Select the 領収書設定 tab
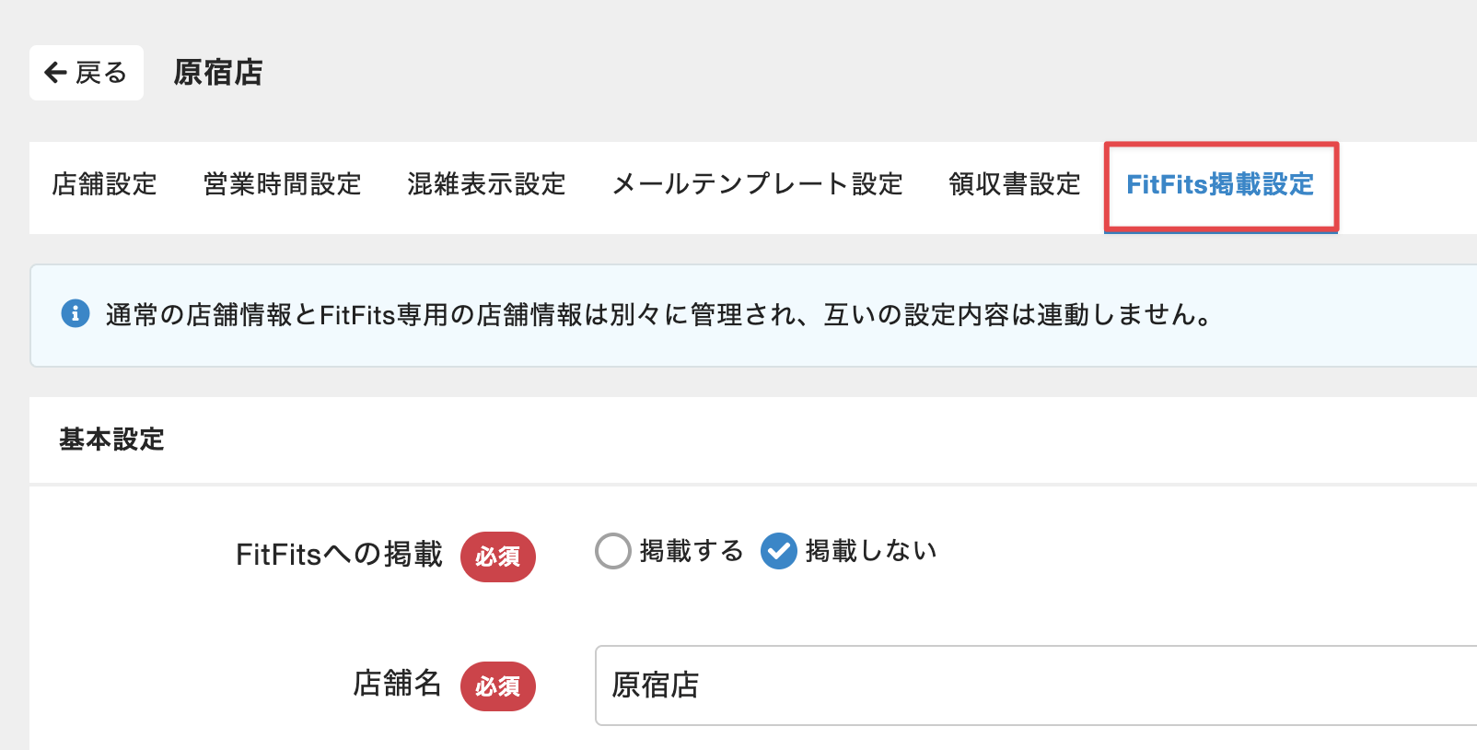This screenshot has height=750, width=1477. pos(1014,184)
